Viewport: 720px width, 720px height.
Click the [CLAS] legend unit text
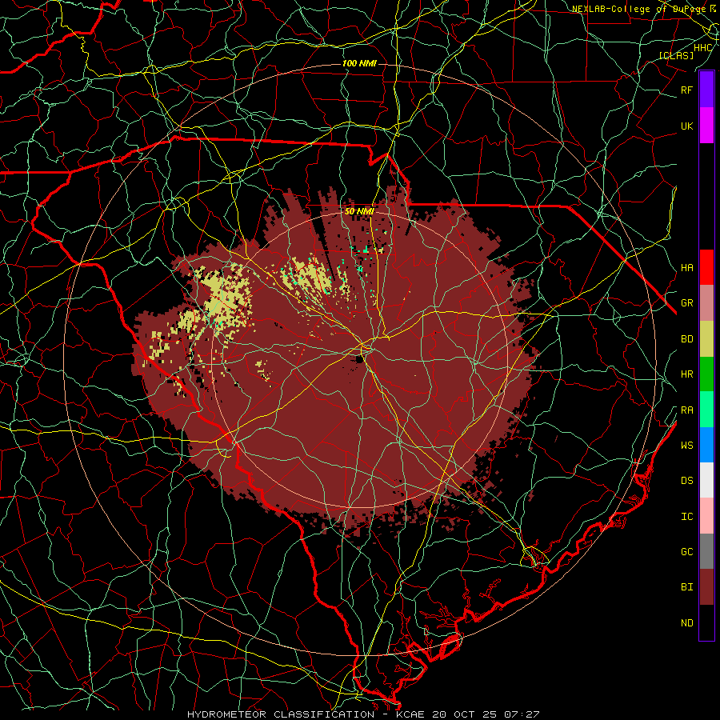click(676, 55)
